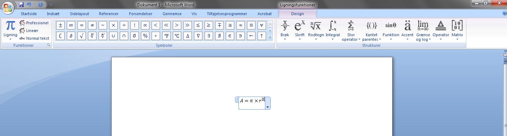The height and width of the screenshot is (136, 507).
Task: Insert the partial differential symbol
Action: click(71, 36)
